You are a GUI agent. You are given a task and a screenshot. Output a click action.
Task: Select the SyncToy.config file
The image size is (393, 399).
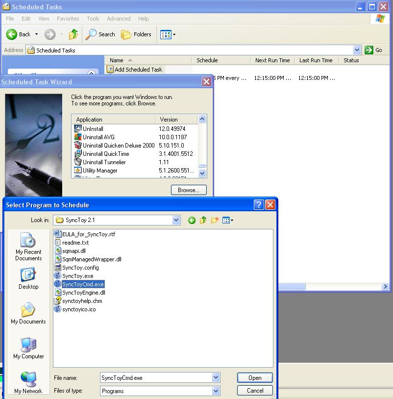77,268
